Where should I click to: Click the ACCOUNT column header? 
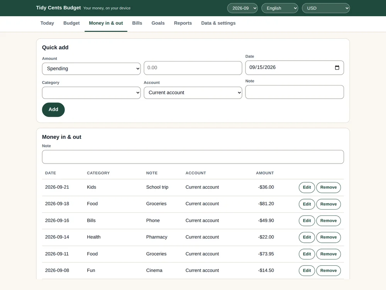click(196, 173)
